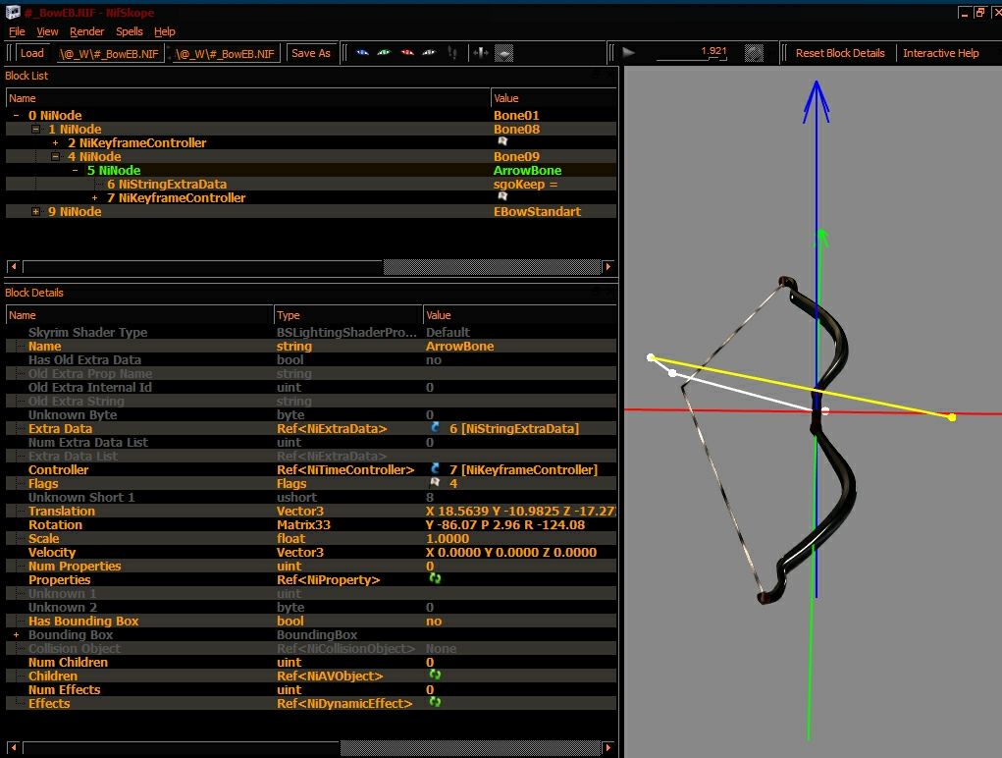The height and width of the screenshot is (758, 1002).
Task: Click the animation loop icon
Action: click(x=754, y=53)
